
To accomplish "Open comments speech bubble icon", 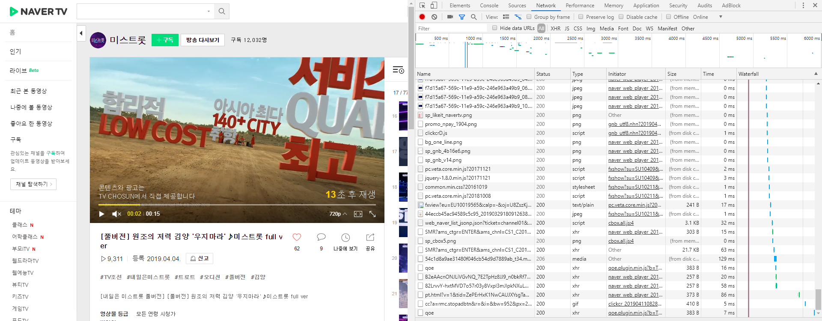I will (x=321, y=237).
